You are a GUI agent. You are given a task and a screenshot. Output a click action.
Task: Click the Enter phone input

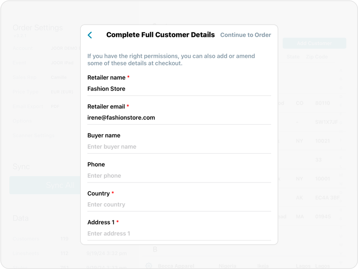(x=179, y=176)
